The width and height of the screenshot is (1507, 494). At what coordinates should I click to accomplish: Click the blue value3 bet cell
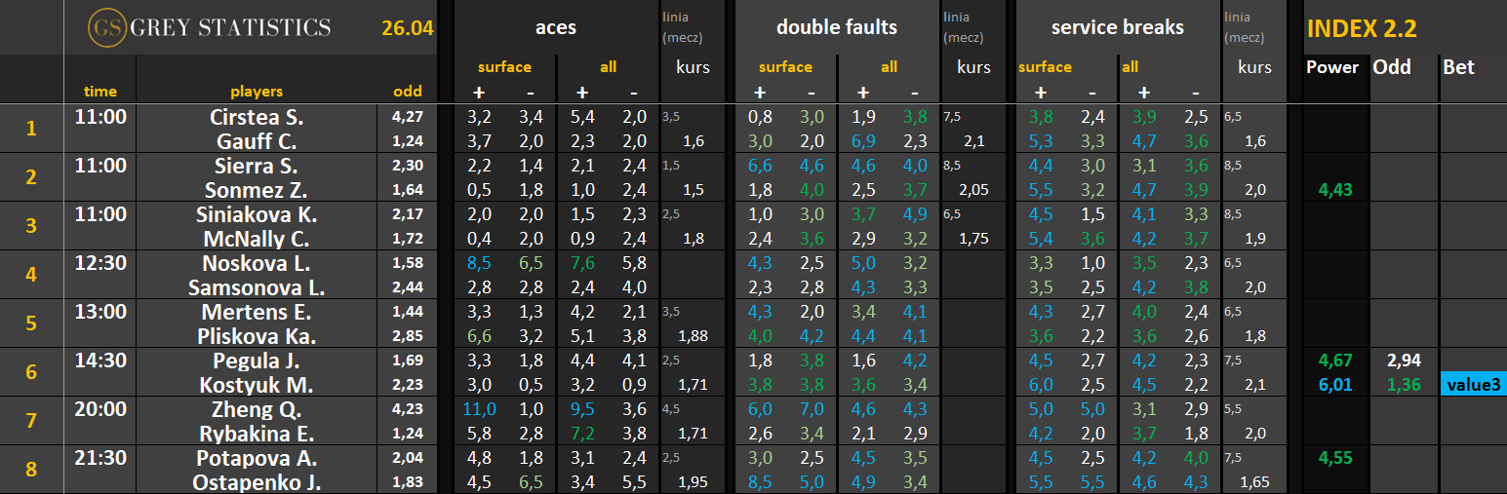[1473, 384]
